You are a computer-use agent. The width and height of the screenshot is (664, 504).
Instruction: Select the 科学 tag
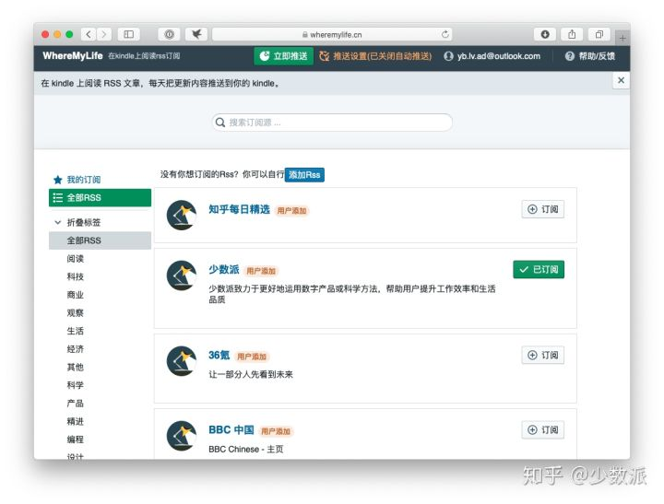[x=76, y=385]
